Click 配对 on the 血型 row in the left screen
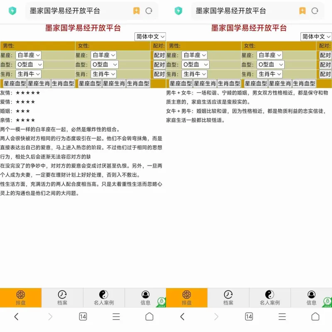Image resolution: width=332 pixels, height=332 pixels. 159,65
